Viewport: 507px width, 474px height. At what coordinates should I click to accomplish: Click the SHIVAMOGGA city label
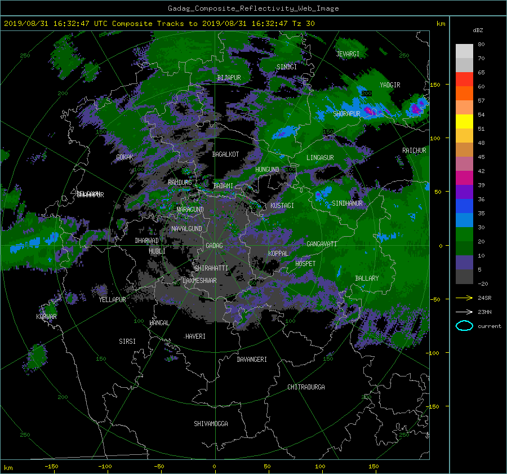pos(211,423)
